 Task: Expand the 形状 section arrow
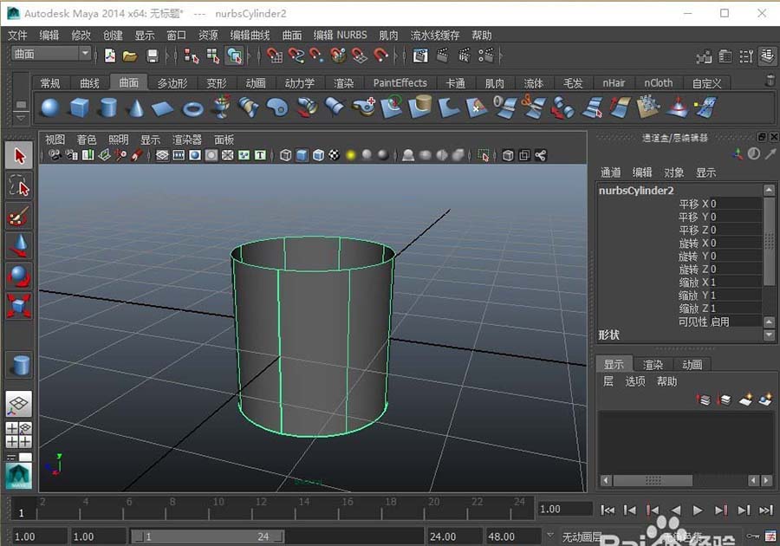pos(768,335)
